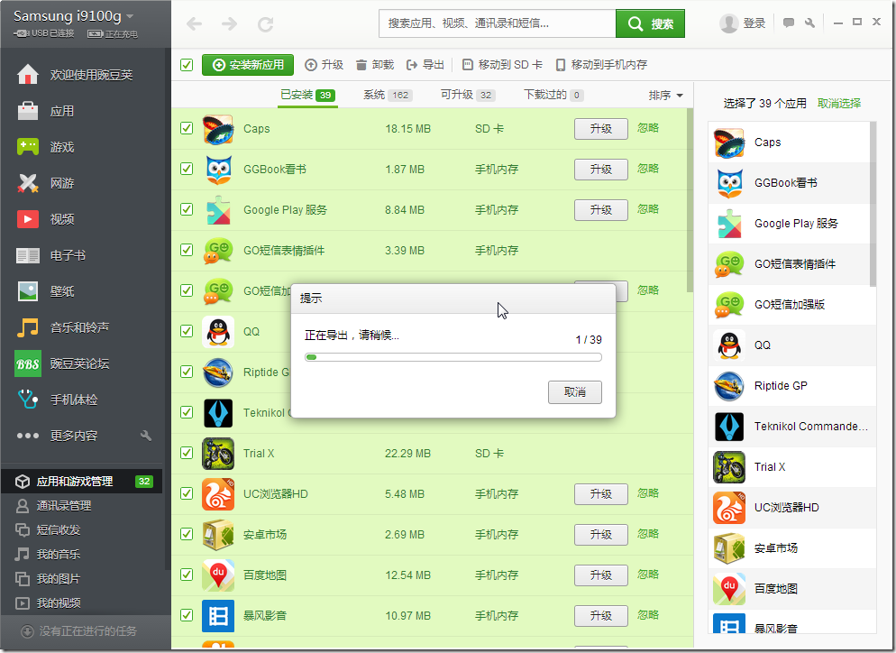Open the 音乐和铃声 music note icon

click(x=27, y=327)
